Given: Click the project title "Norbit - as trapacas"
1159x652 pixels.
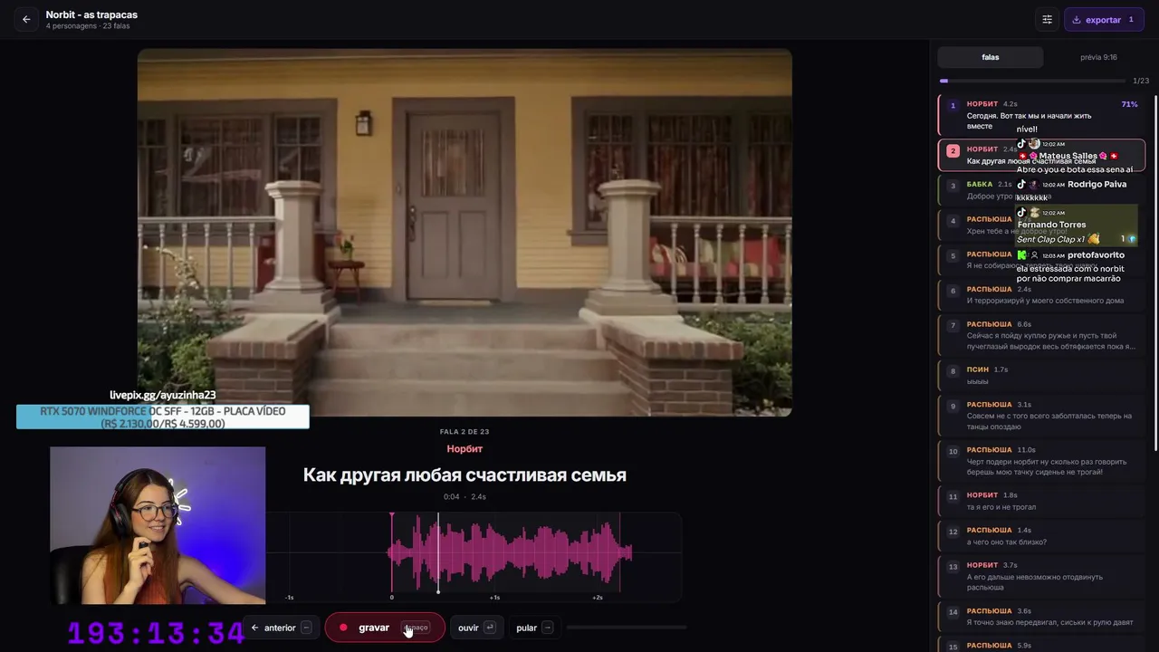Looking at the screenshot, I should (91, 14).
